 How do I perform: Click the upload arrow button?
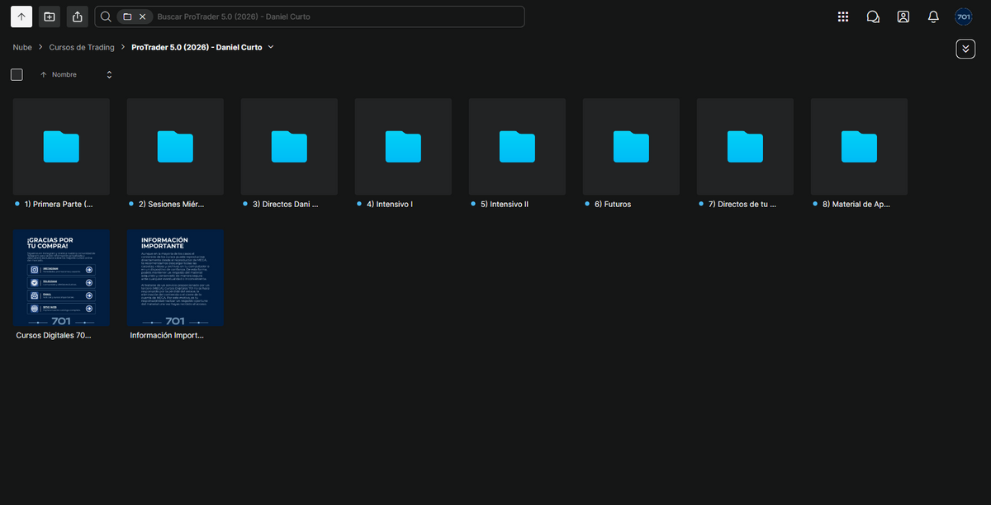click(21, 17)
